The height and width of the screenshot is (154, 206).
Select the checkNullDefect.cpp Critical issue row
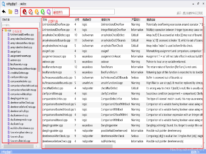tap(122, 88)
